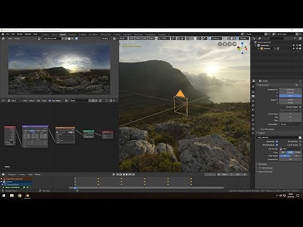Screen dimensions: 303x227
Task: Open the Object properties tab icon
Action: click(253, 115)
